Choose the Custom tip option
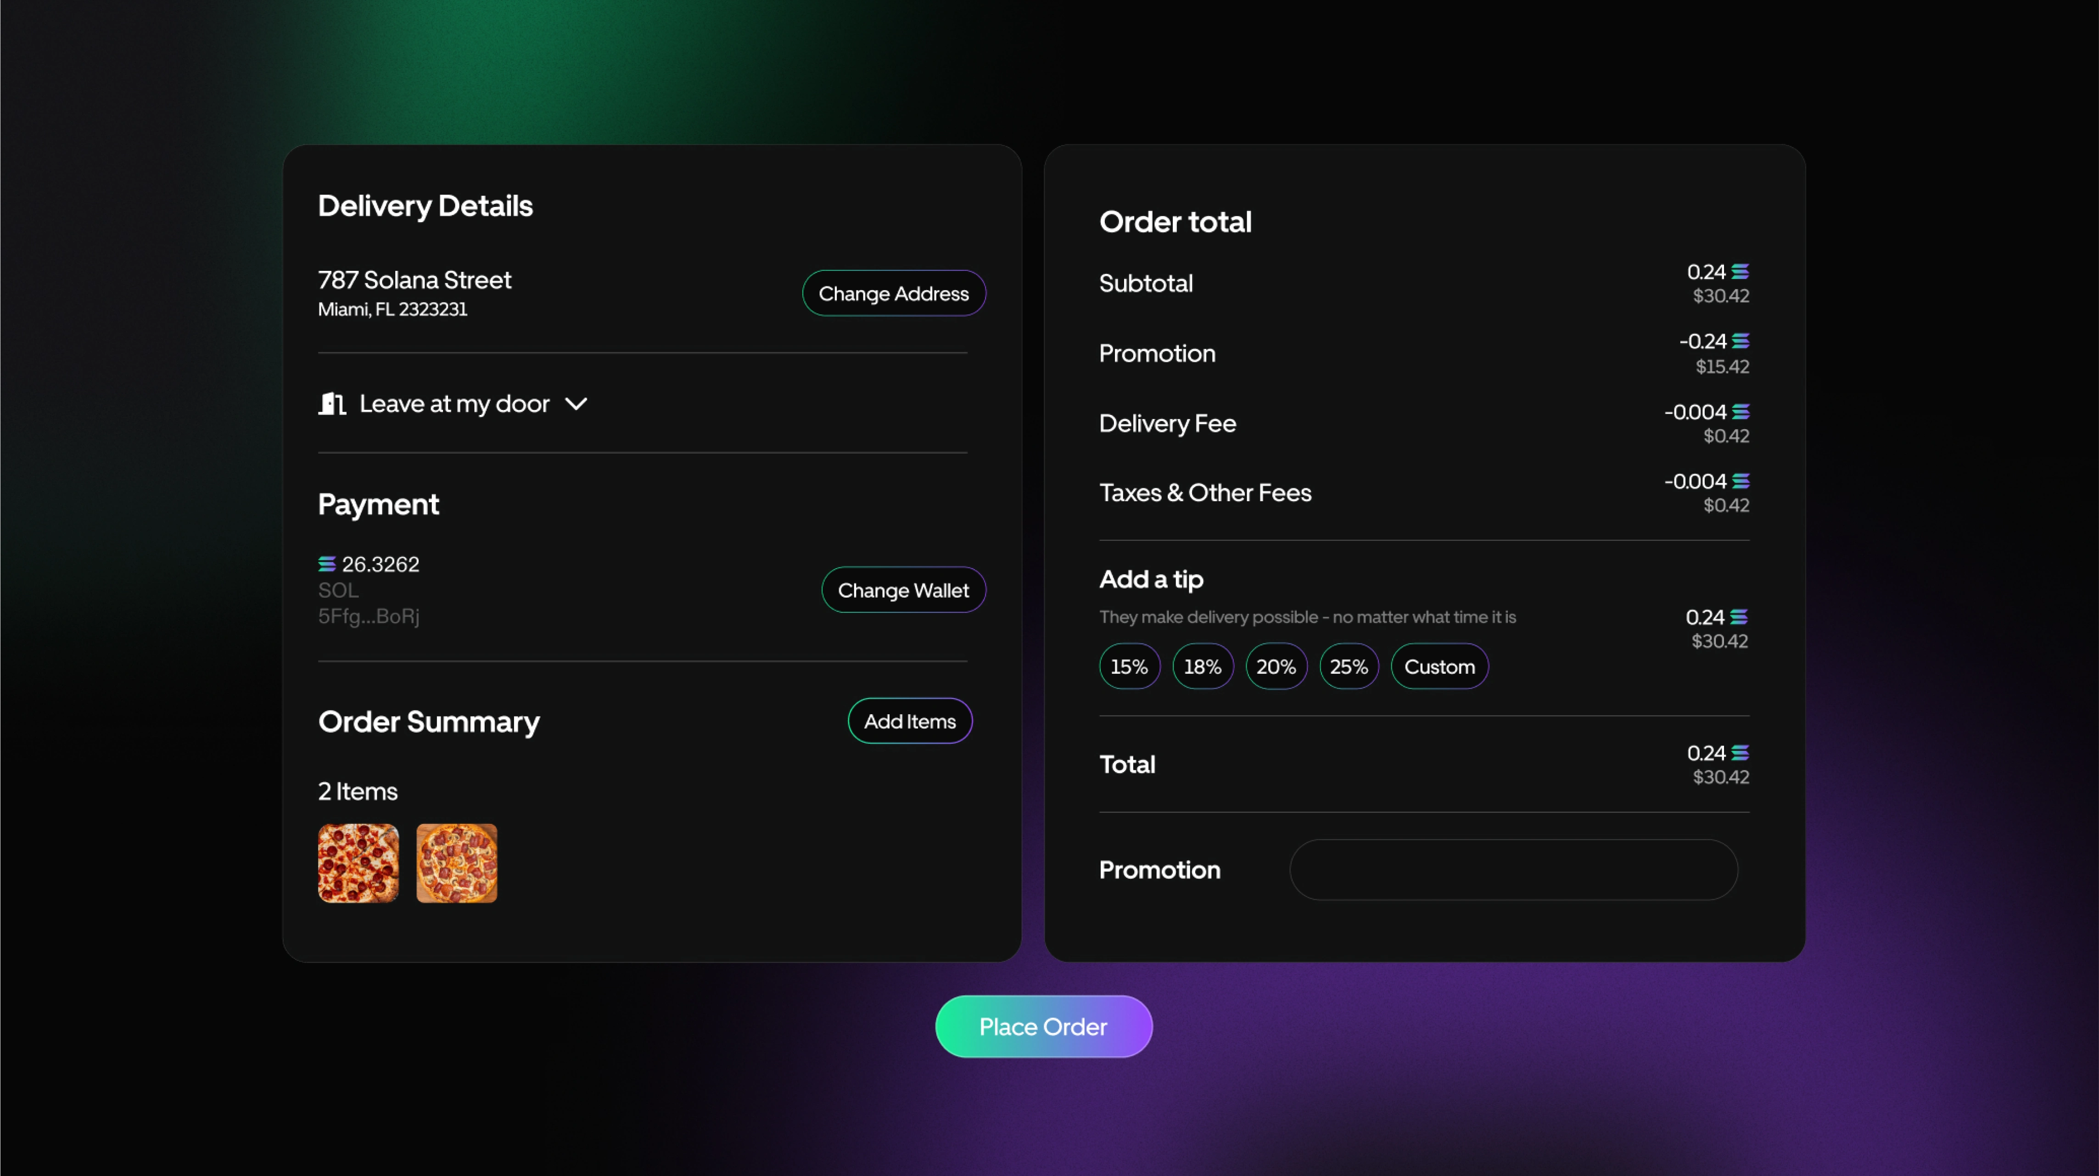2099x1176 pixels. (1439, 666)
